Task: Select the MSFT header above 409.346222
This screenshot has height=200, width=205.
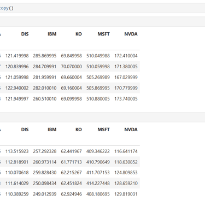Action: point(103,130)
